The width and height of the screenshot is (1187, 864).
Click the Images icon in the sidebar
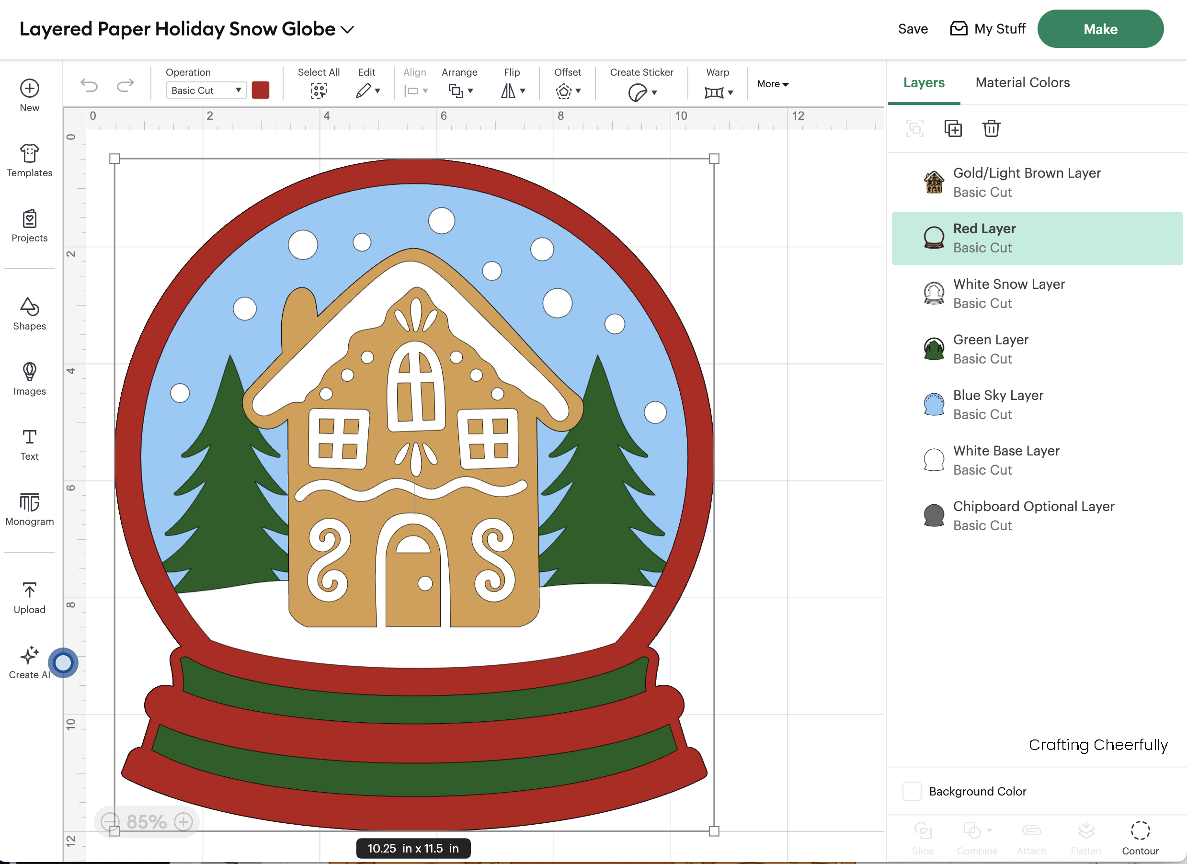click(x=29, y=378)
